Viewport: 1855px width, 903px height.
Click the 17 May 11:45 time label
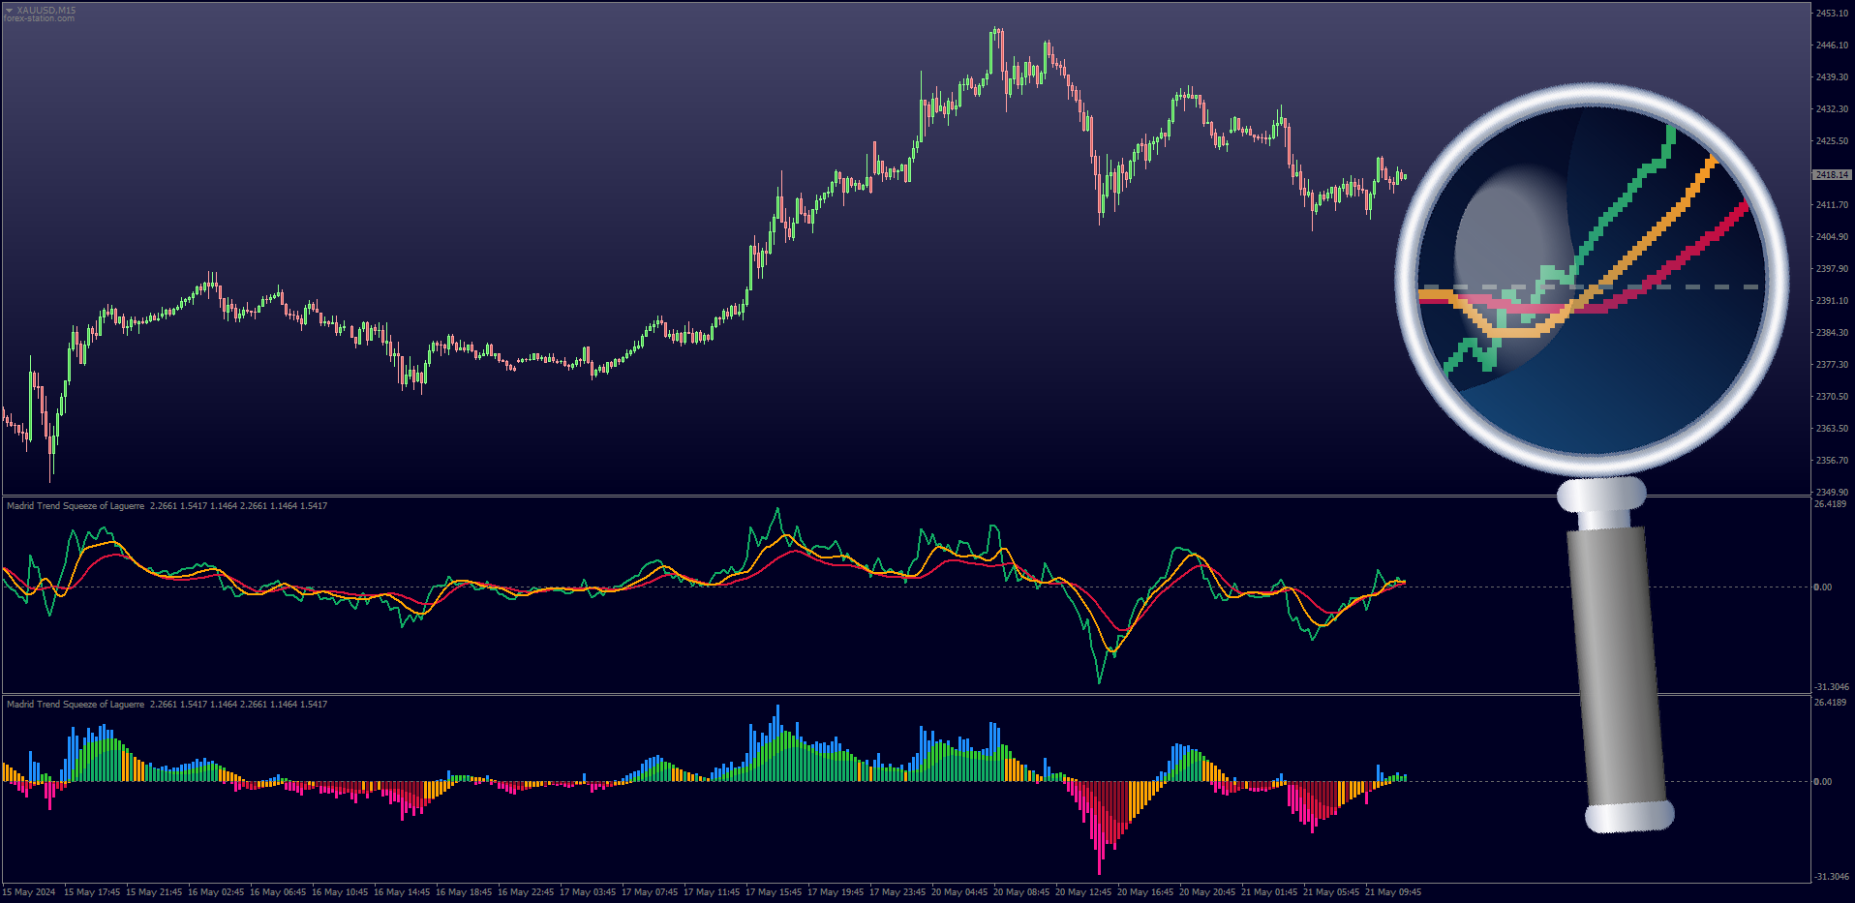coord(712,892)
